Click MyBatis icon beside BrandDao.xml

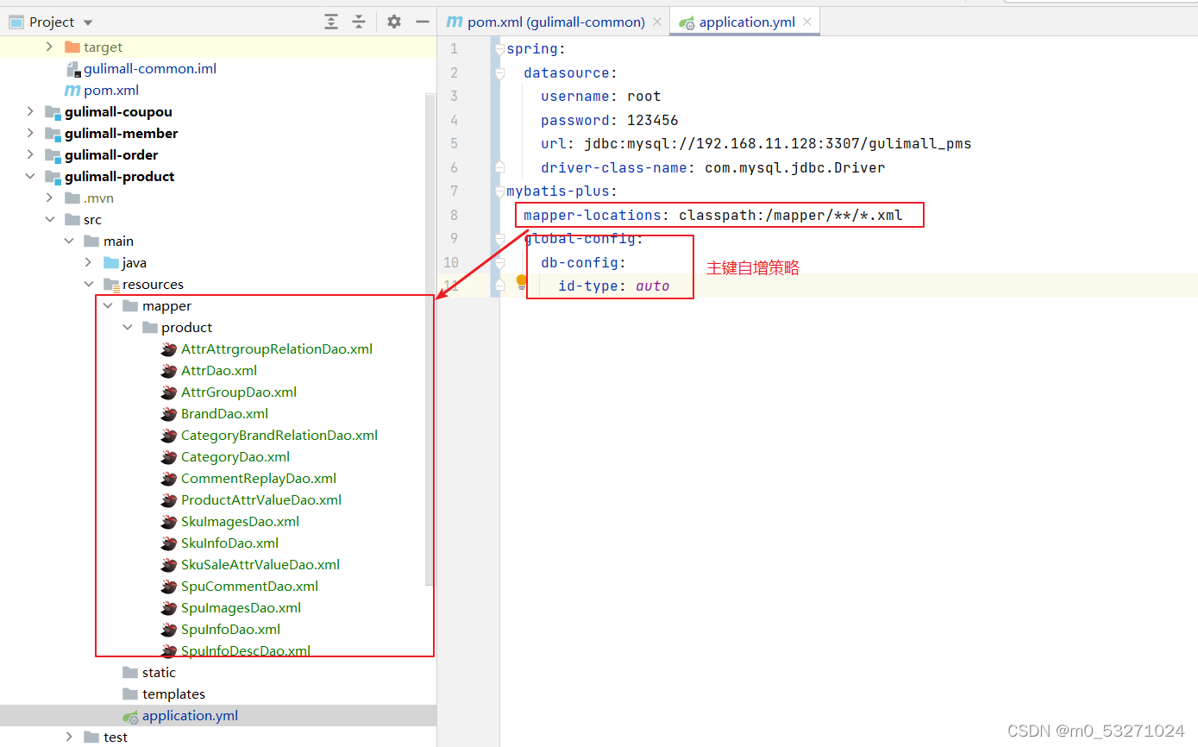click(169, 413)
